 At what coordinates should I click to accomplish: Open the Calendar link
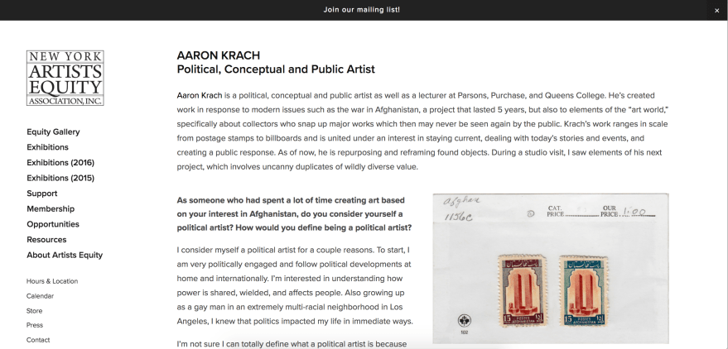point(40,296)
